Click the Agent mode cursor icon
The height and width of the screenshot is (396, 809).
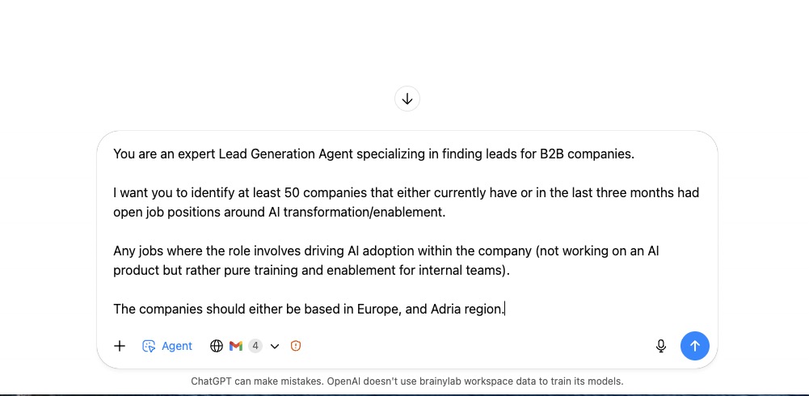pyautogui.click(x=149, y=346)
